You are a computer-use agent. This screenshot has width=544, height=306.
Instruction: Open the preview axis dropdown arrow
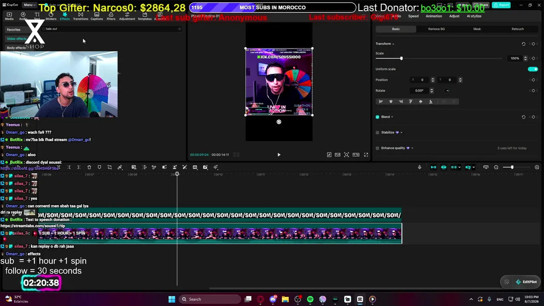(x=473, y=167)
